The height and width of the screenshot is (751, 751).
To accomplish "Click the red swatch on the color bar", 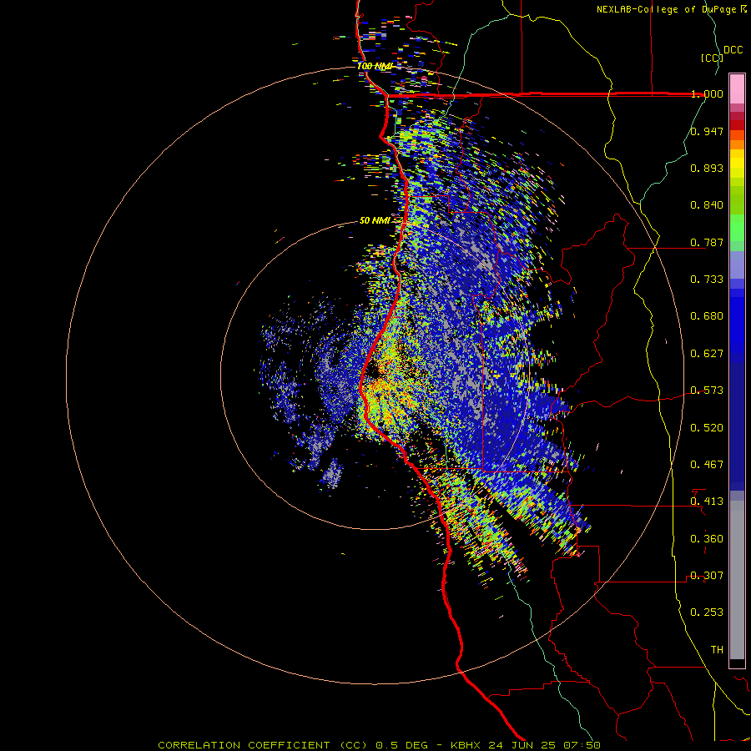I will point(737,125).
